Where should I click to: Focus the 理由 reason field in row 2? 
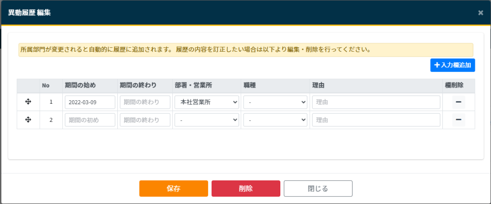pos(376,120)
